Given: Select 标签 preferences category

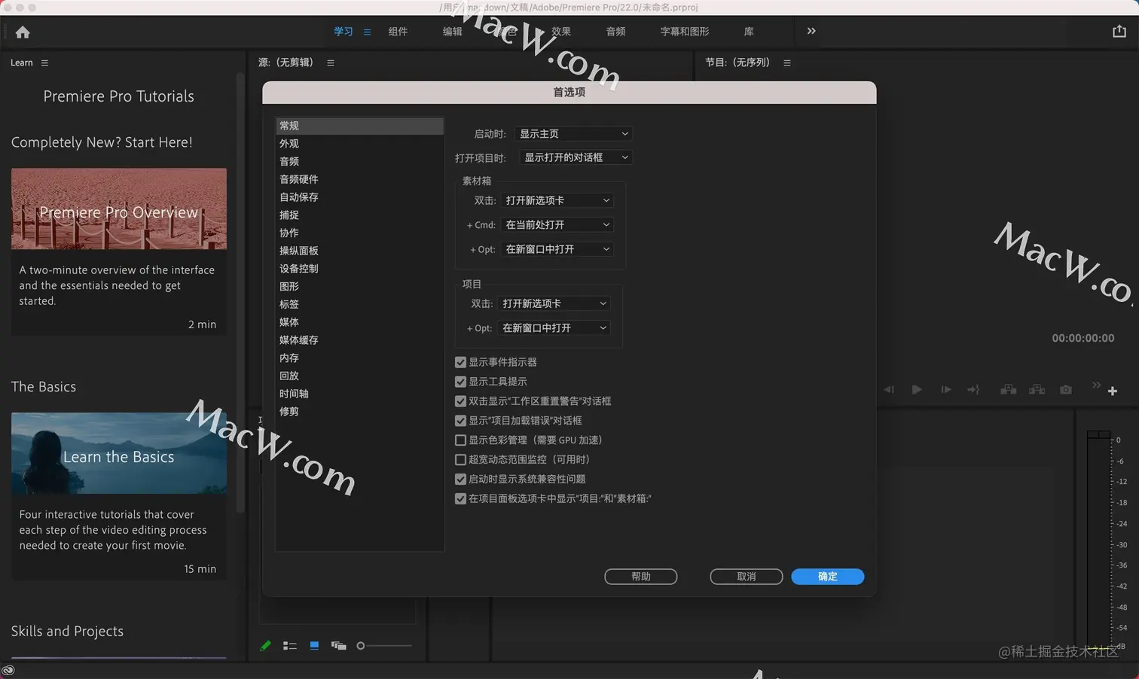Looking at the screenshot, I should click(359, 305).
